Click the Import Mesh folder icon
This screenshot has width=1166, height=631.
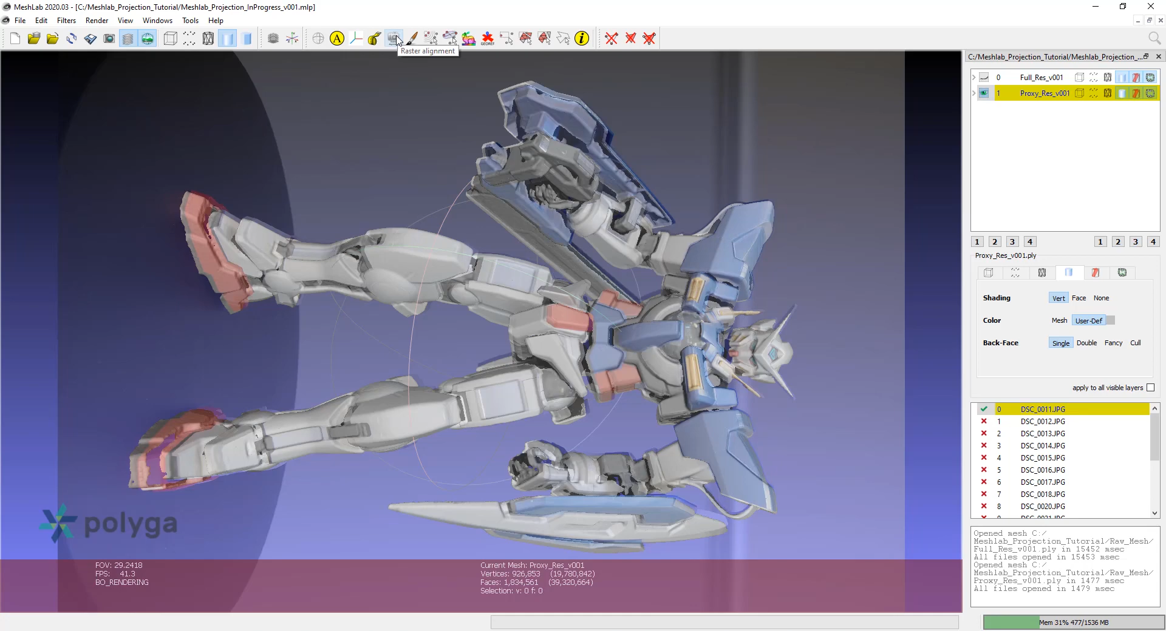point(52,39)
